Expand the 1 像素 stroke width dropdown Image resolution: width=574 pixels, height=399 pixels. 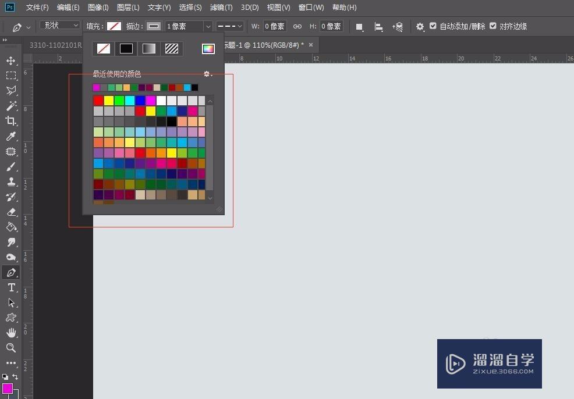tap(207, 27)
